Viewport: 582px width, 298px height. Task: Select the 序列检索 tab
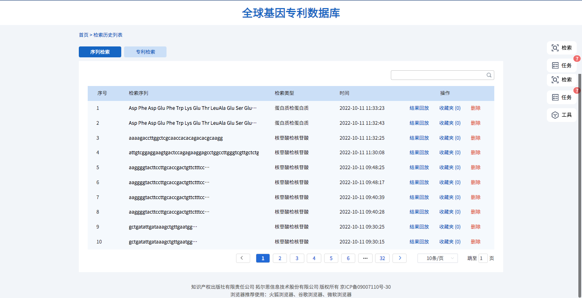tap(100, 52)
